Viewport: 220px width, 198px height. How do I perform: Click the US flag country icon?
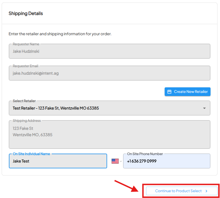(115, 161)
